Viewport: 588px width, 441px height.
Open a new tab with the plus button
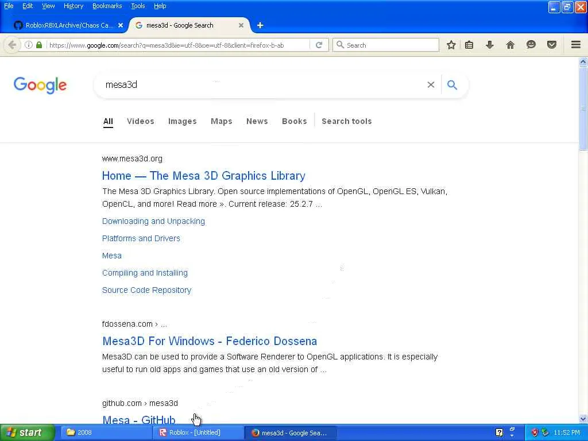[x=260, y=25]
